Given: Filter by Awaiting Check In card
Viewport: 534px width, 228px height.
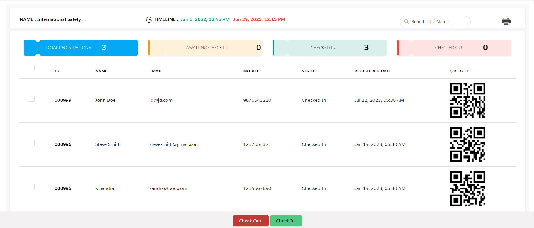Looking at the screenshot, I should [x=205, y=48].
